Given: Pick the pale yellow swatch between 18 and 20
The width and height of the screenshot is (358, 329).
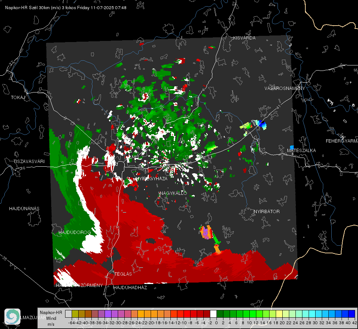Looking at the screenshot, I should [x=279, y=314].
